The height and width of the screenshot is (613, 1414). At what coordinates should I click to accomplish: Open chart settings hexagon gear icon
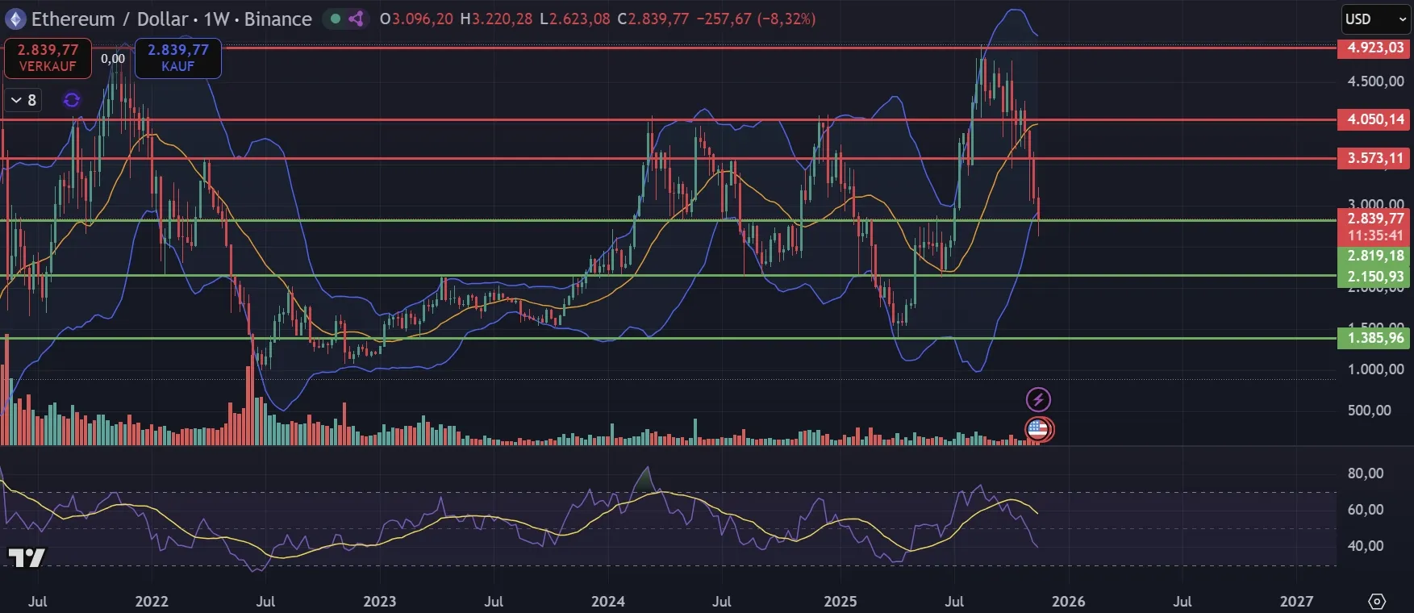pos(1377,601)
